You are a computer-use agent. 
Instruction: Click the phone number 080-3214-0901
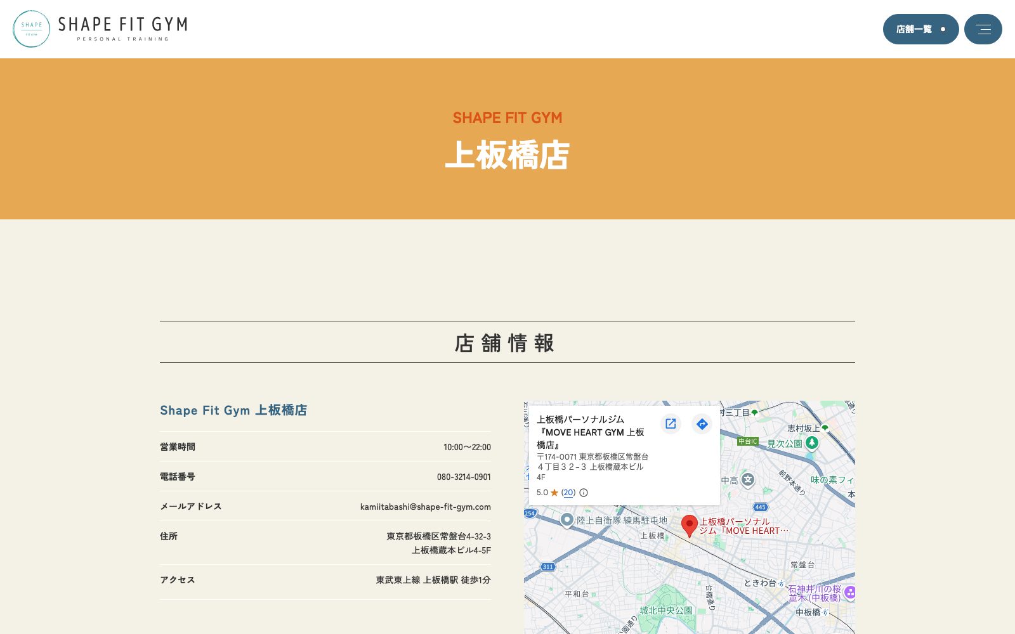464,477
